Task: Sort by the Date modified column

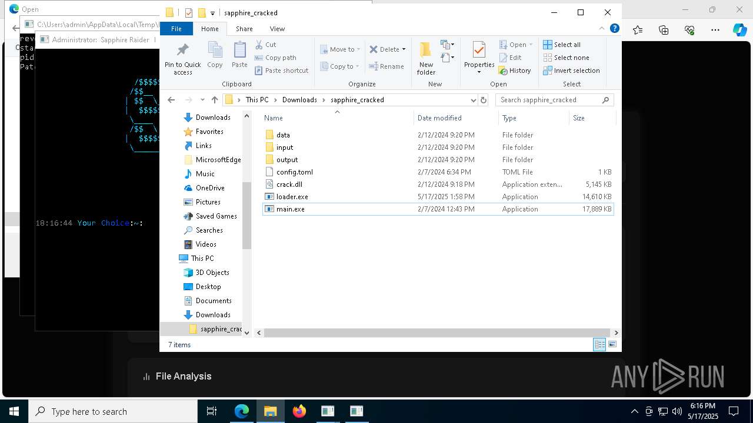Action: point(456,118)
